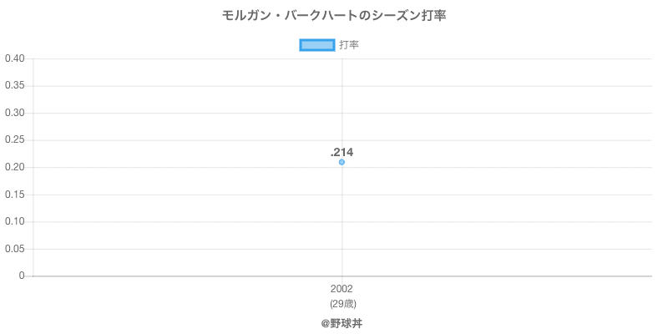
Task: Click the x-axis tick mark above 2002
Action: (342, 280)
